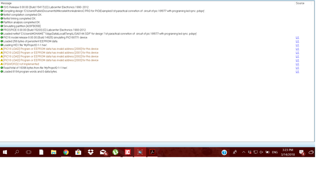The image size is (316, 178).
Task: Open the ENG language indicator
Action: point(275,152)
